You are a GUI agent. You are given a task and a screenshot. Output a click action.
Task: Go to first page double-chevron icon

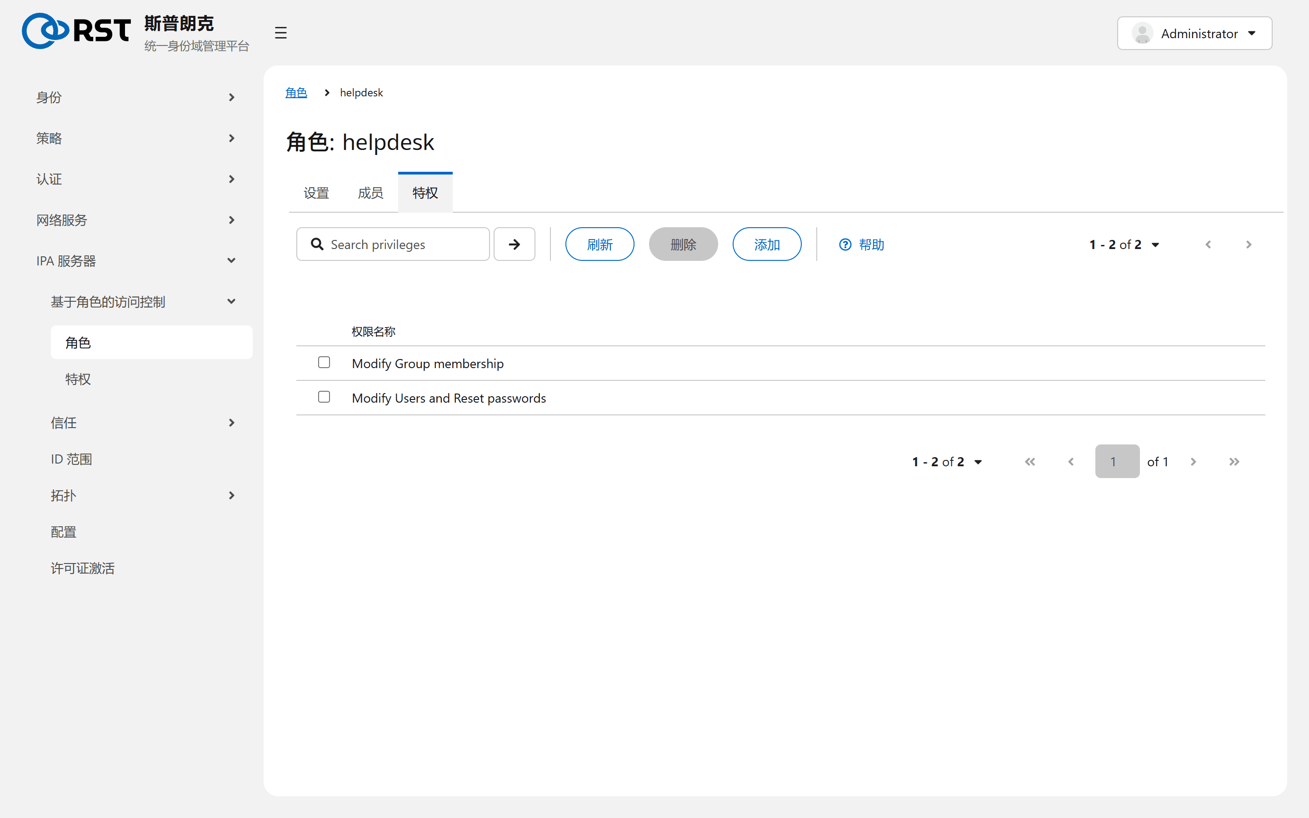(1030, 461)
